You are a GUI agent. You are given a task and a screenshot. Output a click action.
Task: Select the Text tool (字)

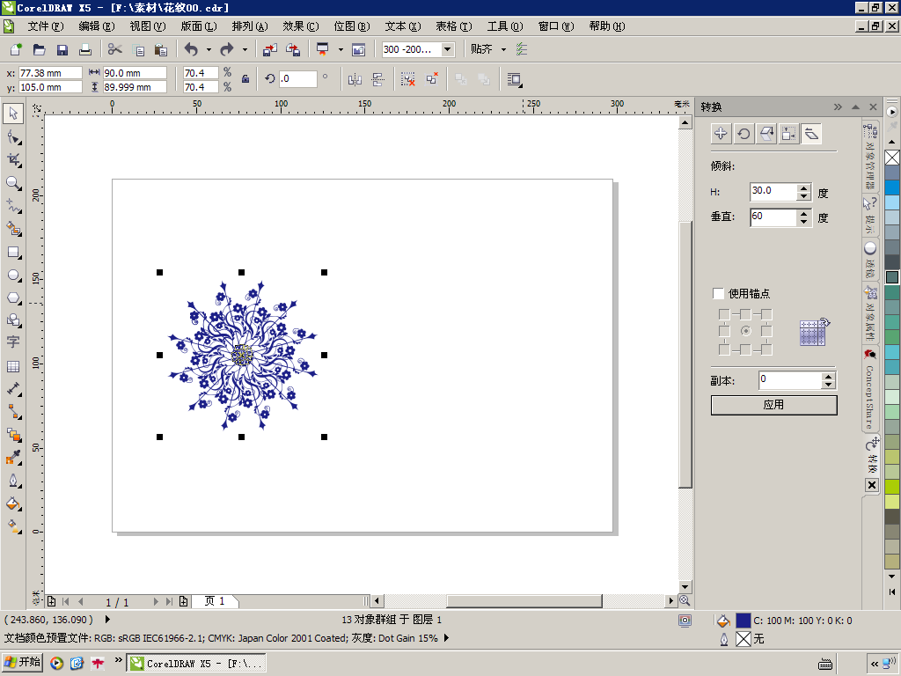tap(13, 342)
